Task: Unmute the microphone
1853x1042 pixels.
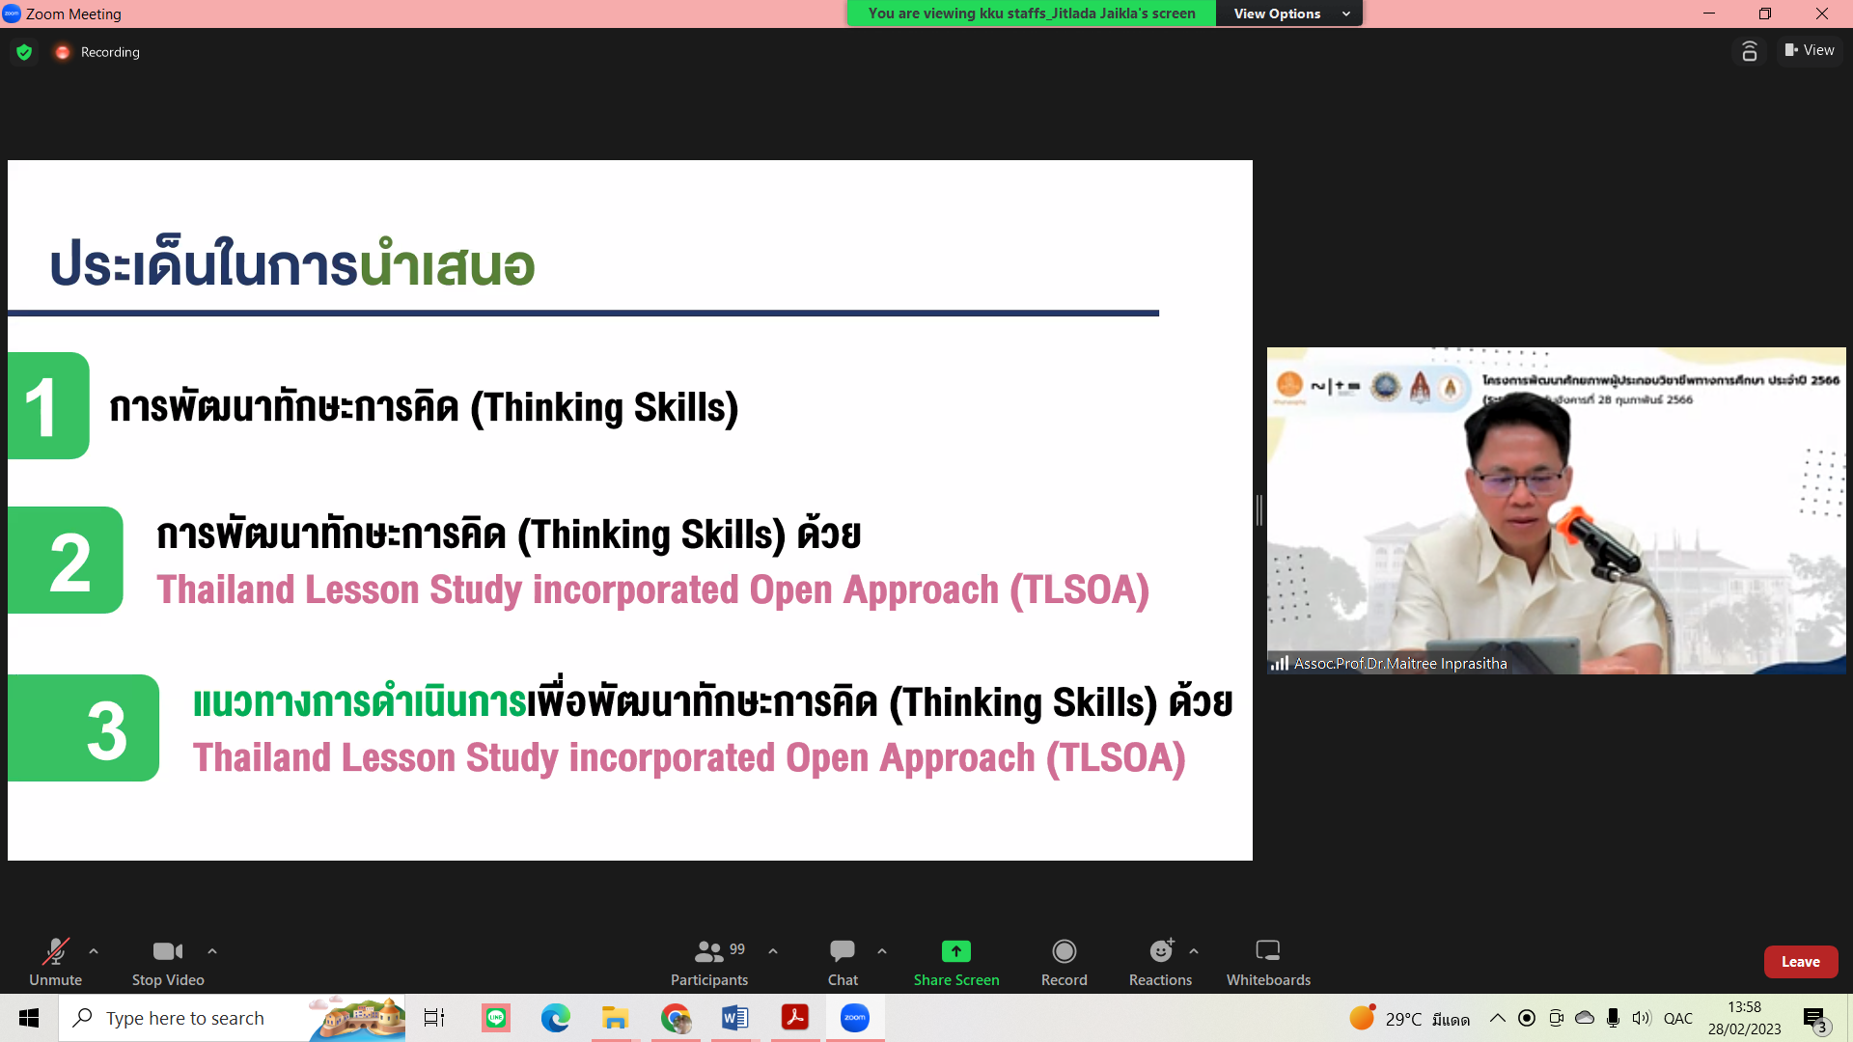Action: [55, 963]
